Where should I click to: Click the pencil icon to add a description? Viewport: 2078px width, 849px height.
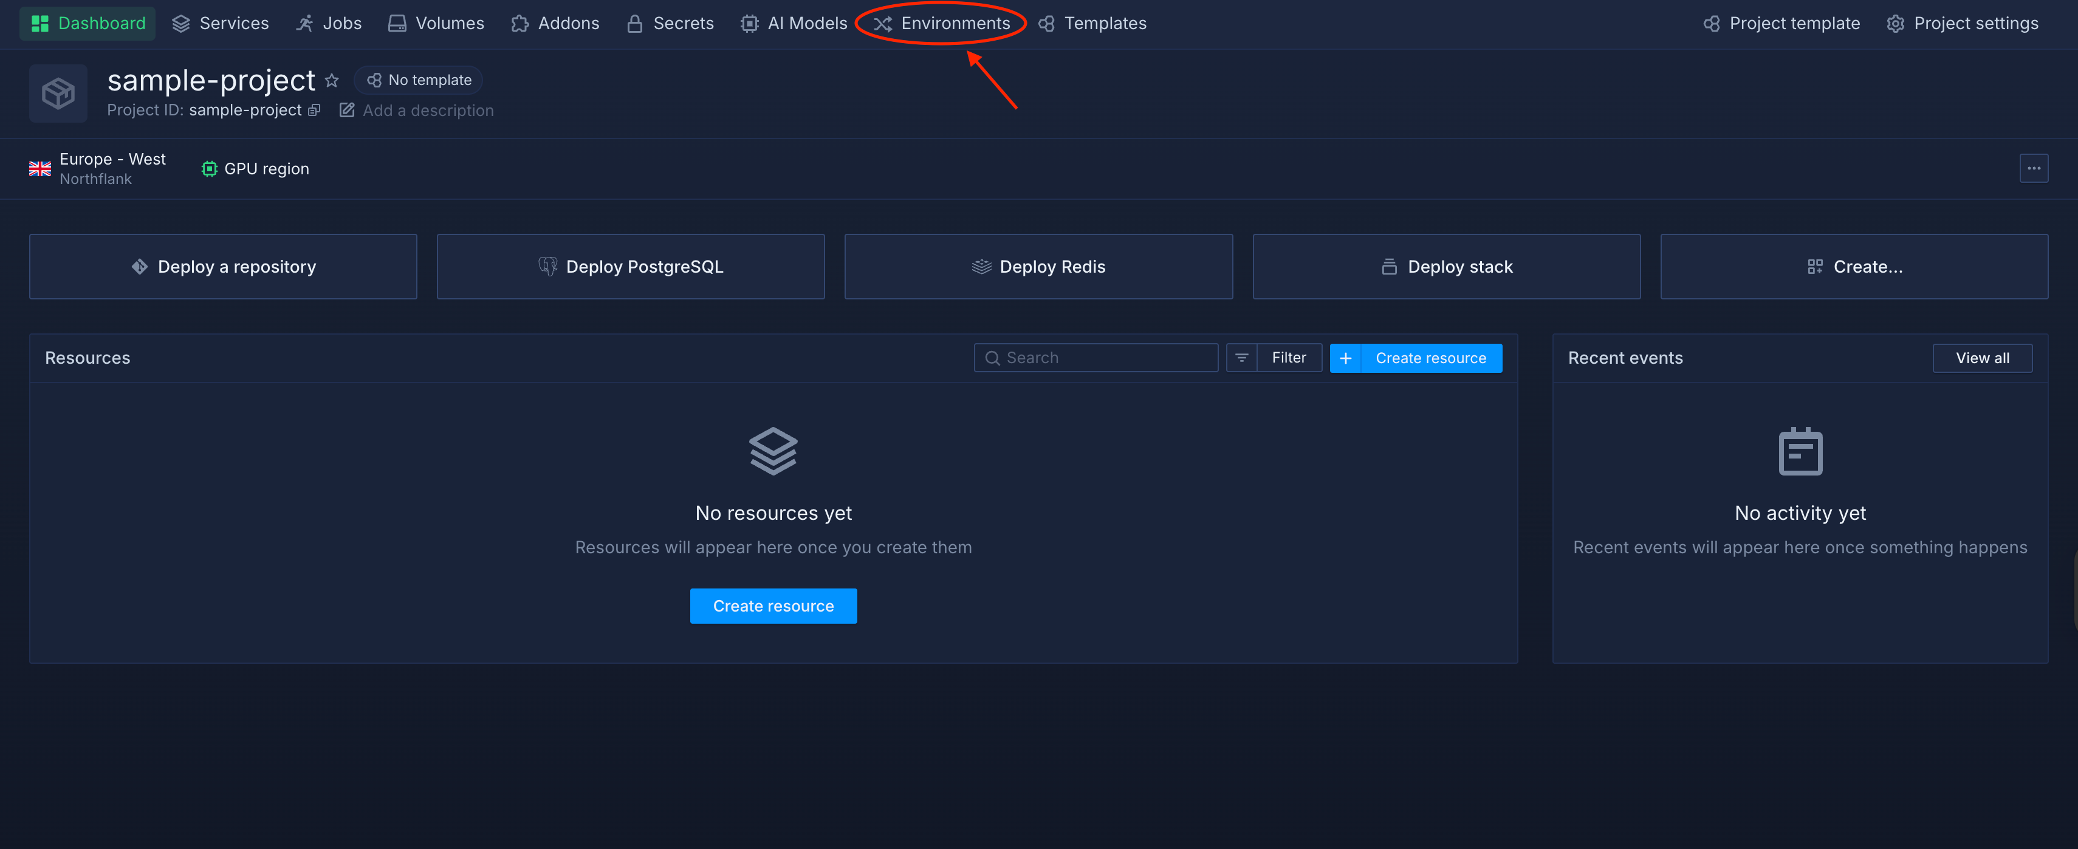[347, 110]
